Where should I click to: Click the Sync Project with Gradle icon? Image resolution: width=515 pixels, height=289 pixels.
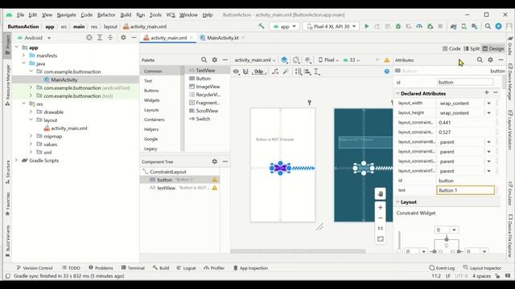click(x=454, y=26)
